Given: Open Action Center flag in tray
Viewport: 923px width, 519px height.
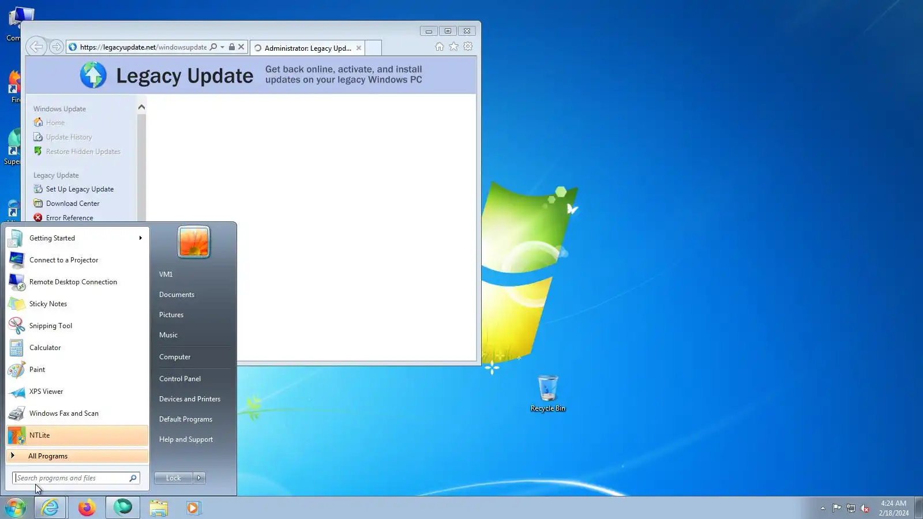Looking at the screenshot, I should pyautogui.click(x=836, y=508).
